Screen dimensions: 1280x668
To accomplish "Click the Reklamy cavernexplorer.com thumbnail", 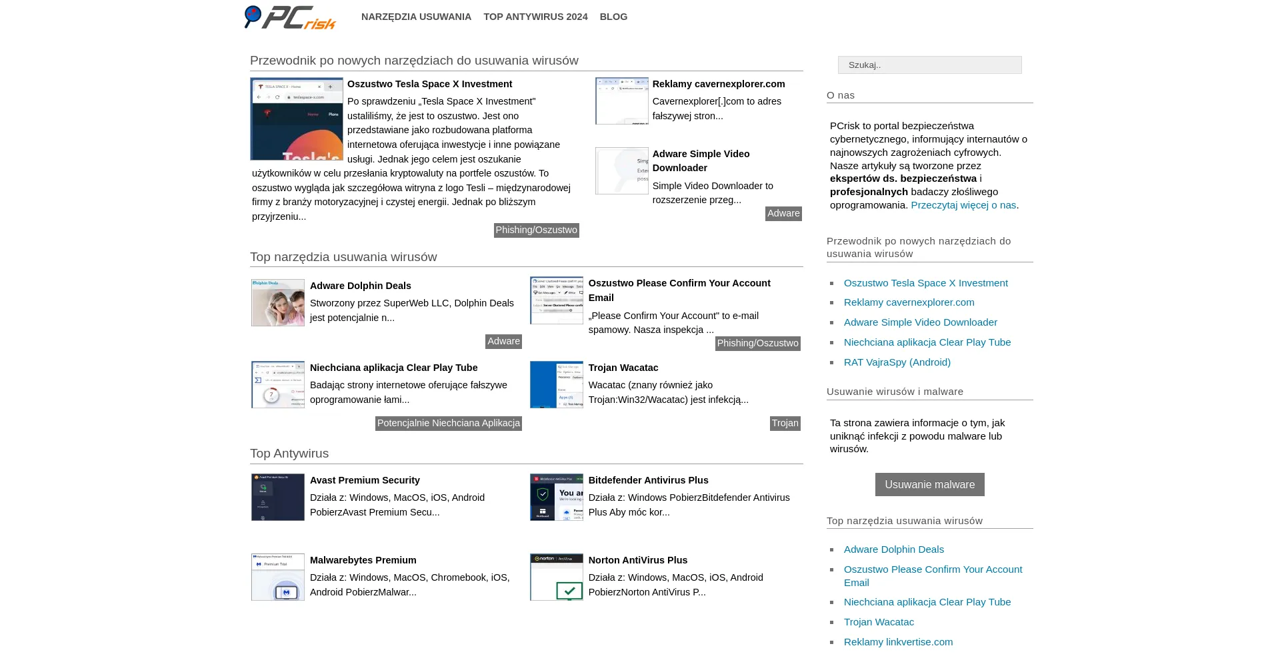I will click(622, 101).
